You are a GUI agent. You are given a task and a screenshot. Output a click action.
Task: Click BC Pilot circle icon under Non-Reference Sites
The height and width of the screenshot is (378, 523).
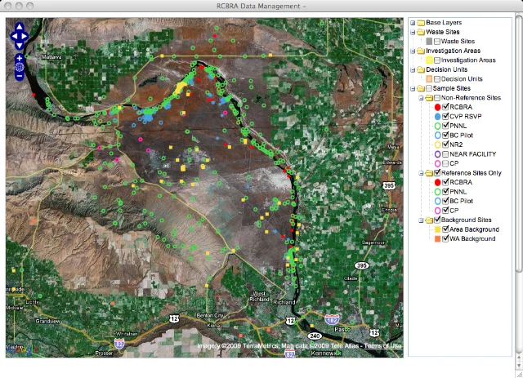pos(438,136)
